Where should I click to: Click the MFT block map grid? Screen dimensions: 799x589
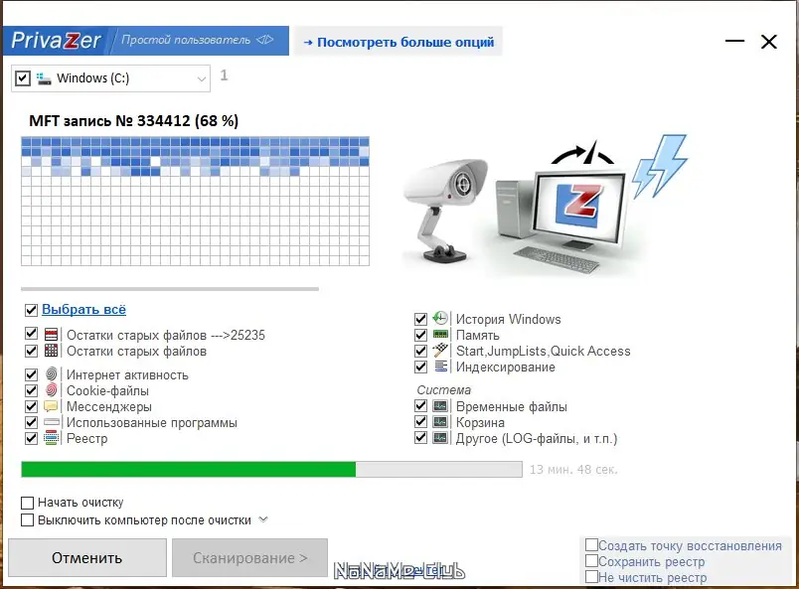click(x=195, y=202)
